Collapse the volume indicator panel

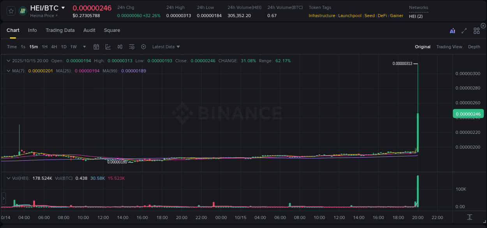point(9,178)
